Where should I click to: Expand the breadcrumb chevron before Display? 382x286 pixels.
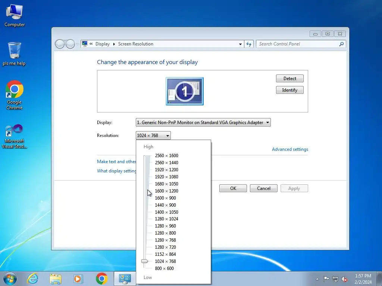[x=91, y=44]
